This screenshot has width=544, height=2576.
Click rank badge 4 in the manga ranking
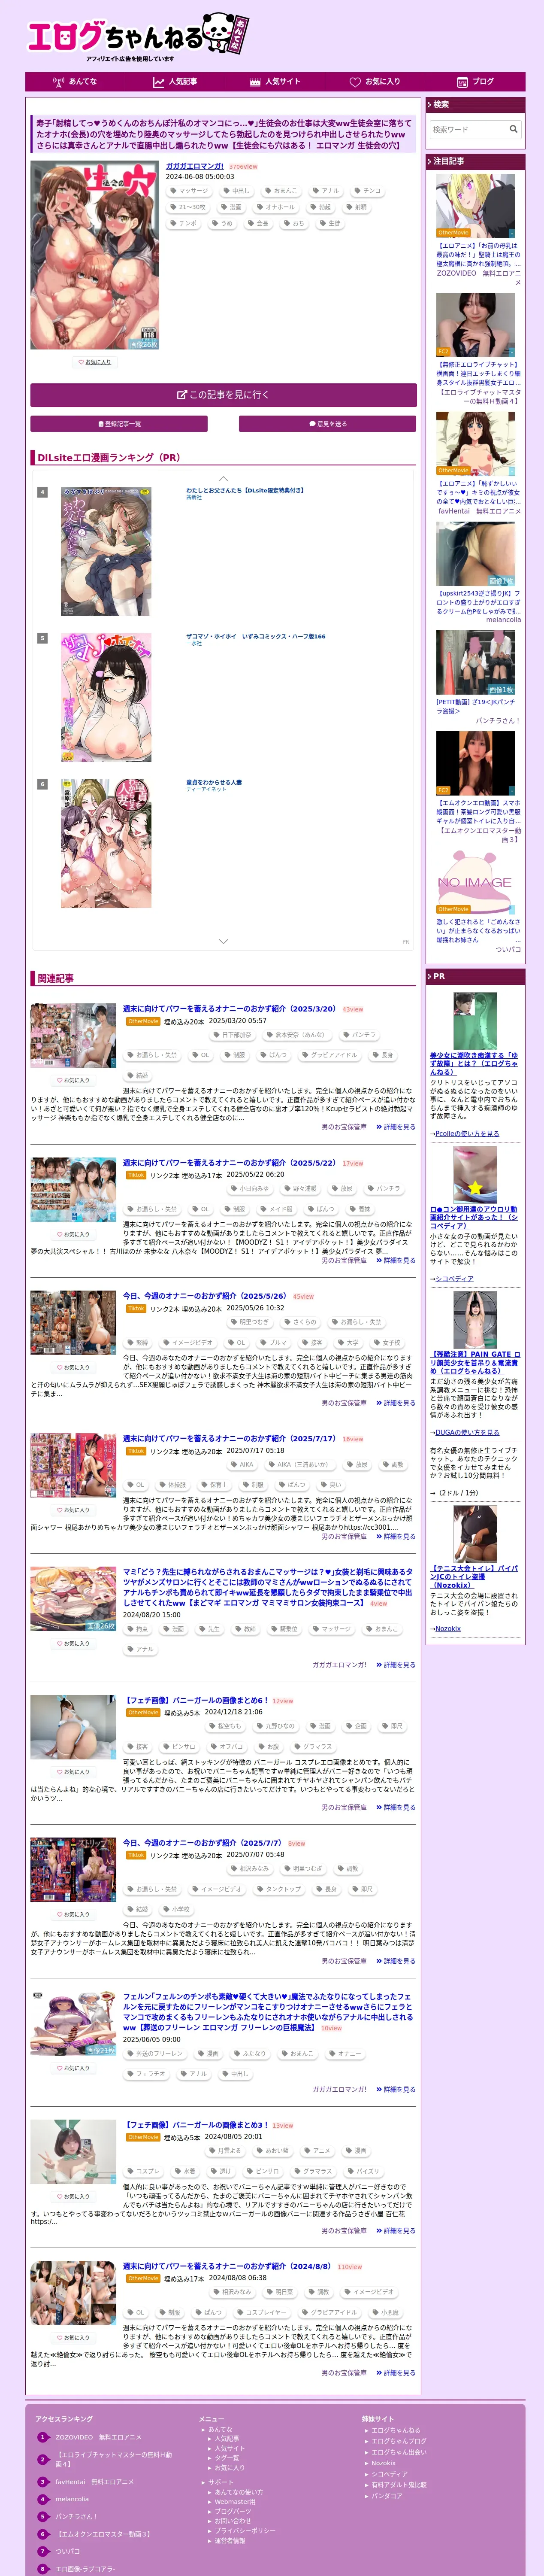coord(42,492)
